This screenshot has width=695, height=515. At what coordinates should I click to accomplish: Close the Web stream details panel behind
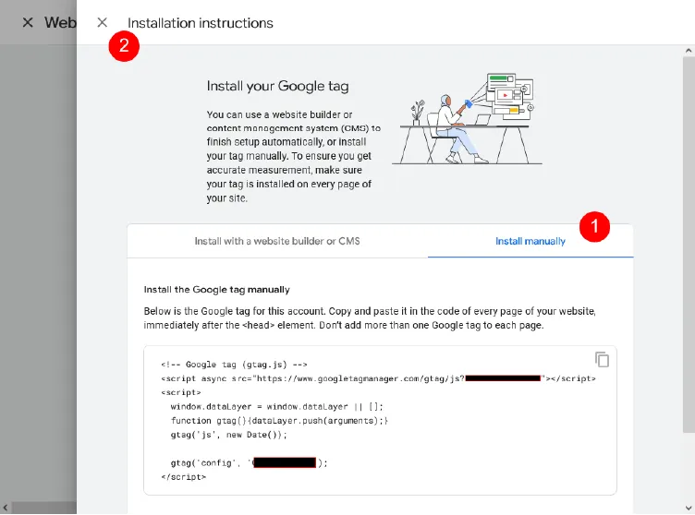tap(28, 22)
